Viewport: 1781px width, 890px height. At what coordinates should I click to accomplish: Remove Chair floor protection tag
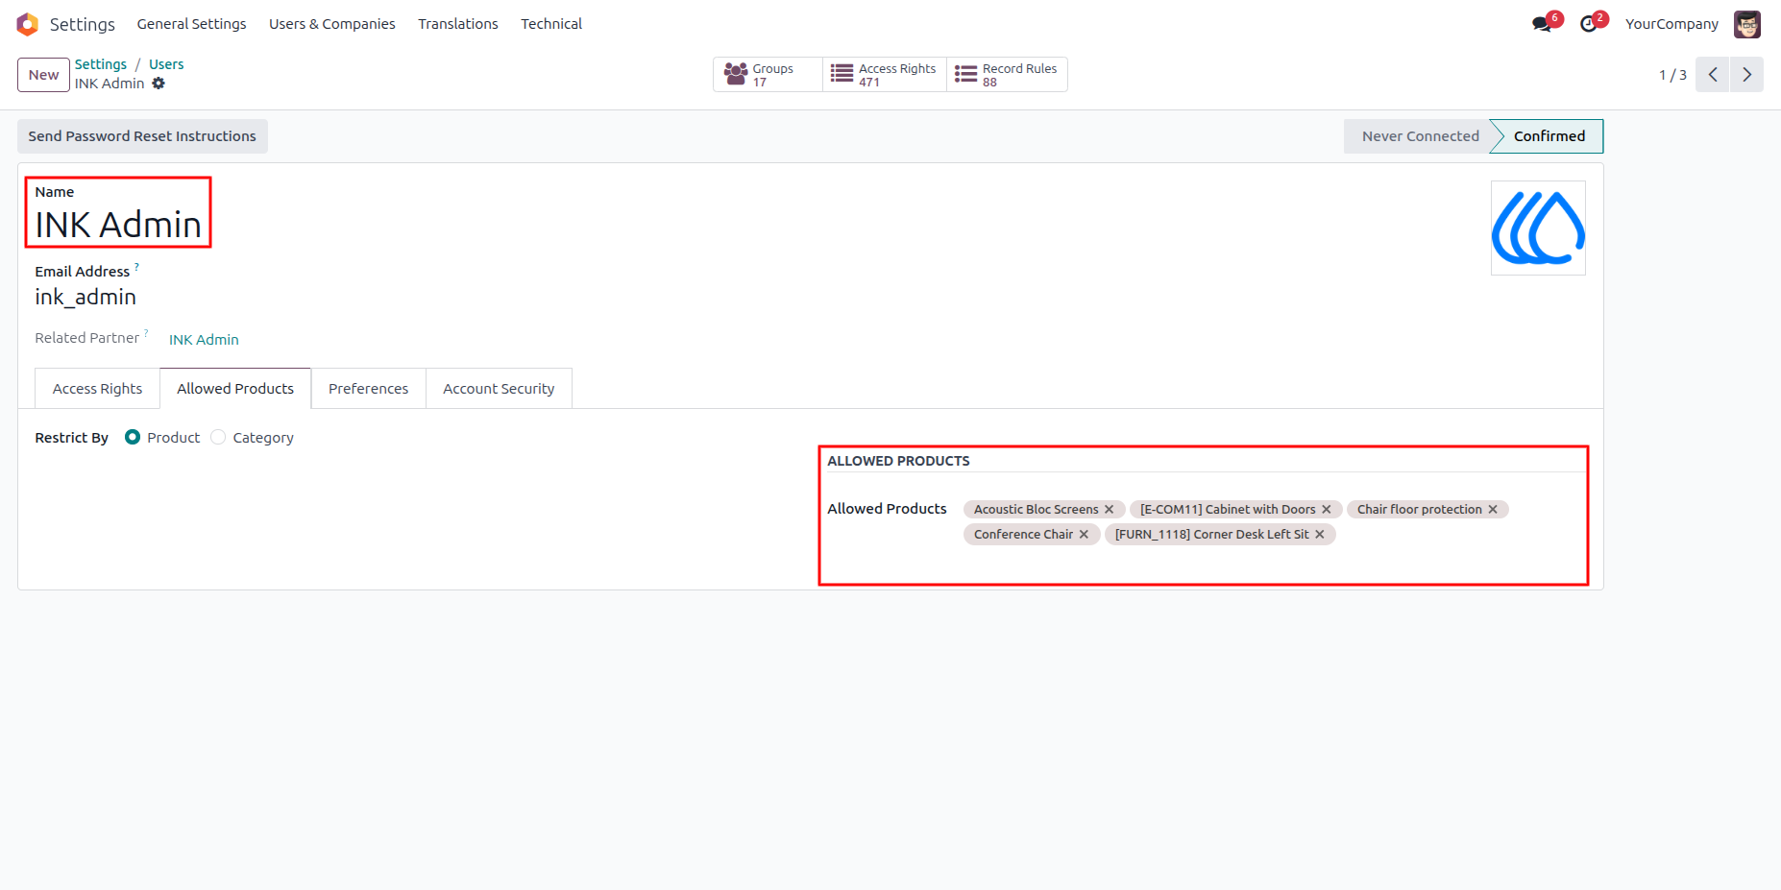coord(1493,510)
